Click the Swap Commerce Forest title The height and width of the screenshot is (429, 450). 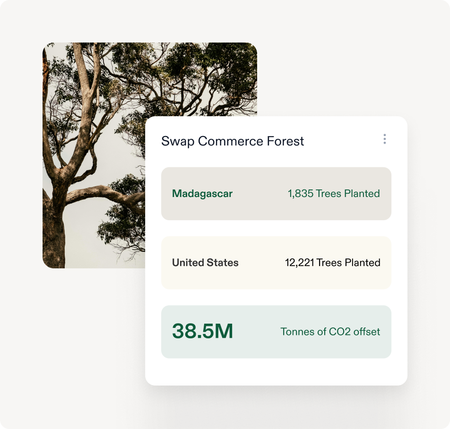tap(233, 141)
